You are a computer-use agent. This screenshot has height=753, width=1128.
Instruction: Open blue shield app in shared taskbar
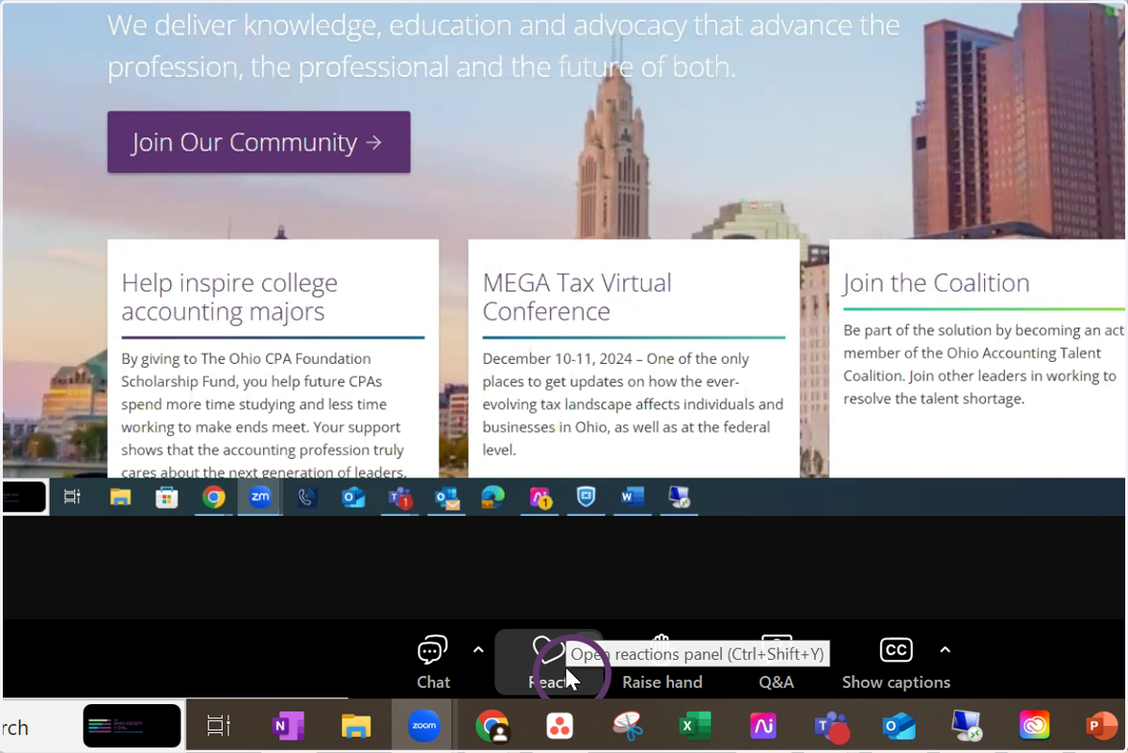(x=587, y=497)
